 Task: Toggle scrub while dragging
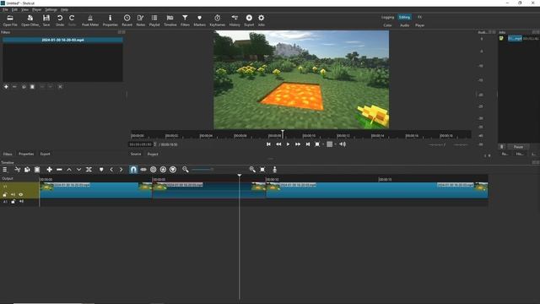(143, 170)
